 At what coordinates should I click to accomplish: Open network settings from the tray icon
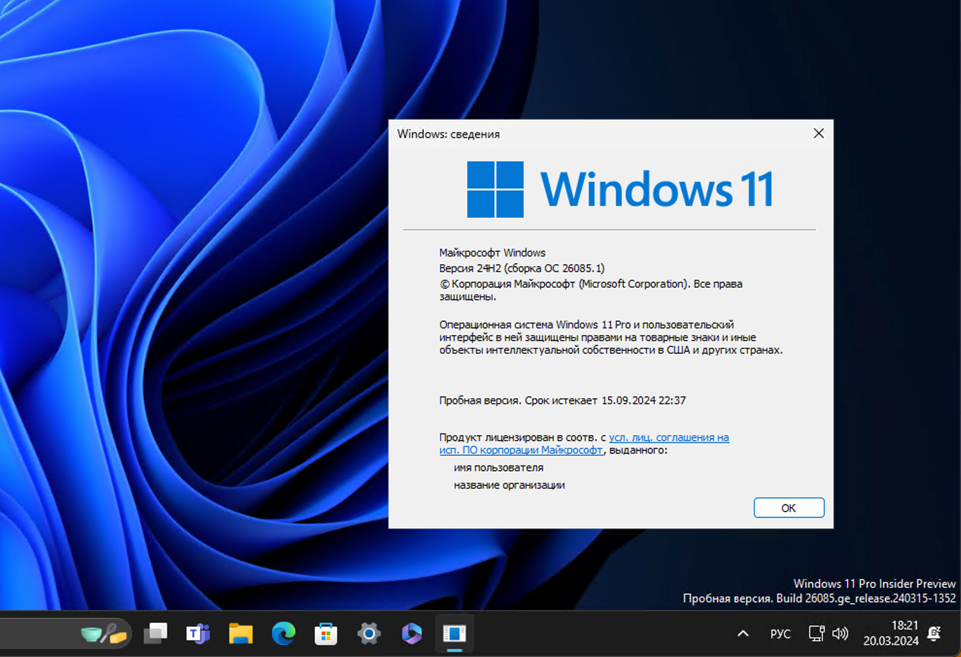click(816, 633)
